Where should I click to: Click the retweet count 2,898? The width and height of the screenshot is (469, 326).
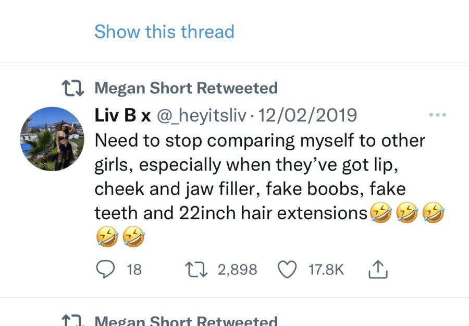tap(237, 270)
